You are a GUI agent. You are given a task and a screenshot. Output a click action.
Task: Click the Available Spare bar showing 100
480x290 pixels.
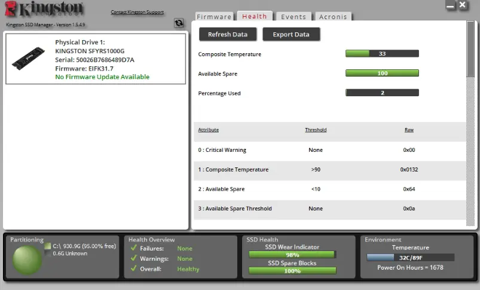[x=382, y=73]
